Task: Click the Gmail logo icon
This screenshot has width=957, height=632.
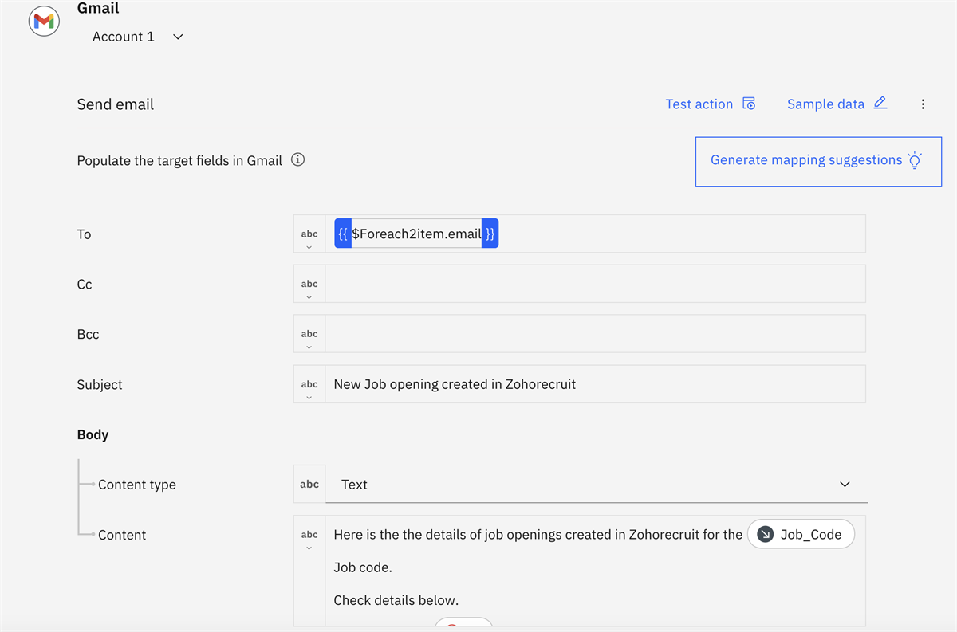Action: tap(44, 22)
